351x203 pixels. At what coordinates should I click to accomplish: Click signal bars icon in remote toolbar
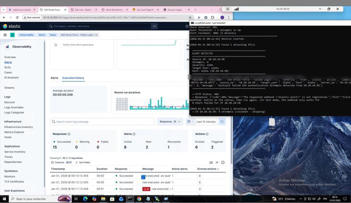pyautogui.click(x=237, y=9)
